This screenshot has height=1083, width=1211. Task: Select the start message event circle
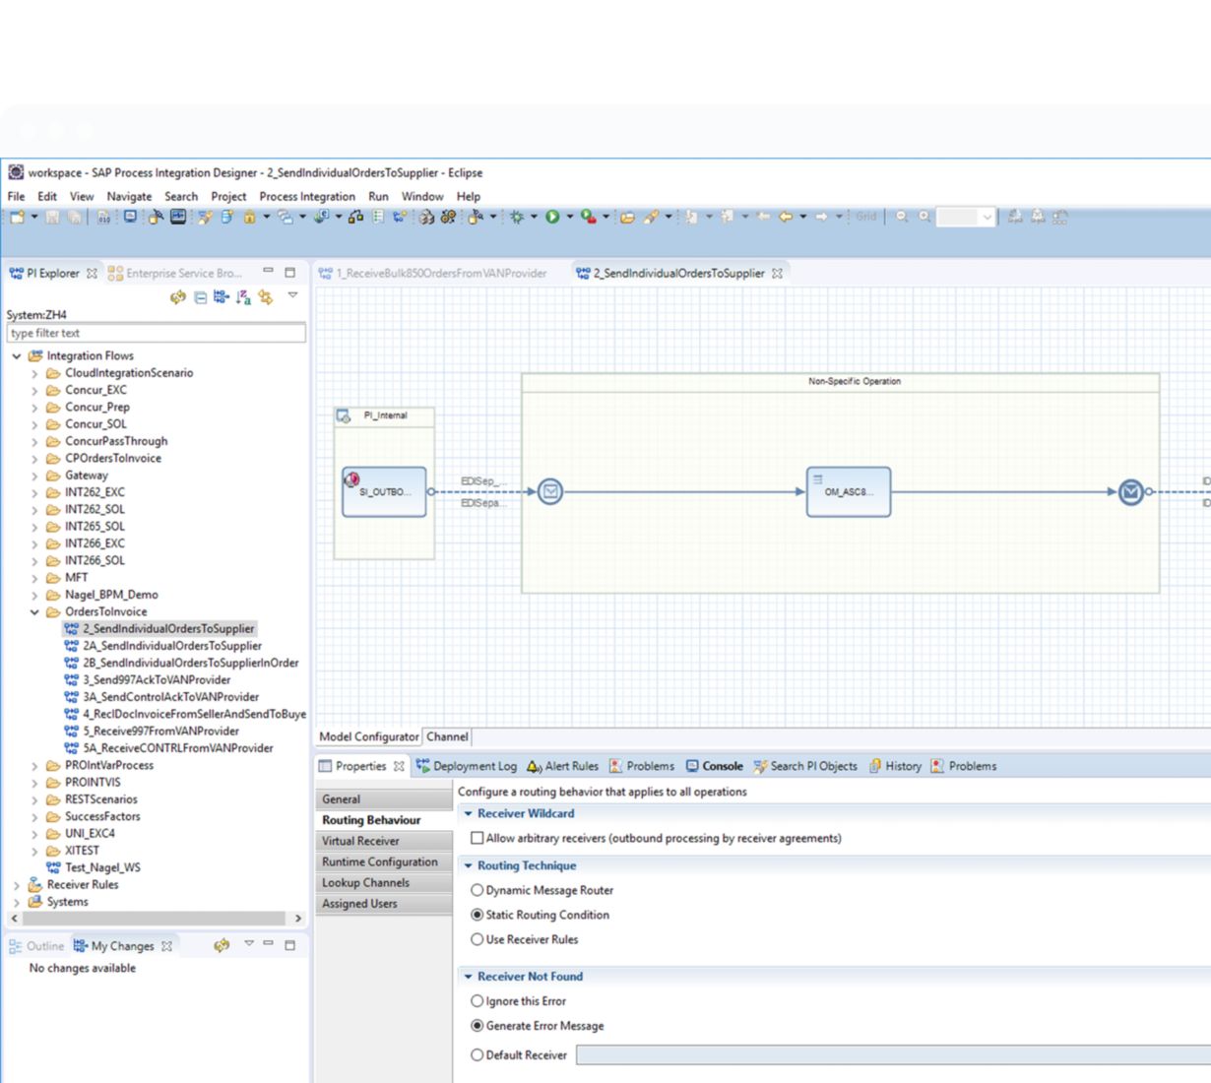click(x=550, y=491)
